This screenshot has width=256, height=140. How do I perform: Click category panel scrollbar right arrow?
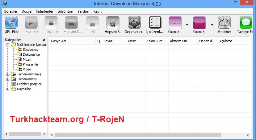pos(44,134)
